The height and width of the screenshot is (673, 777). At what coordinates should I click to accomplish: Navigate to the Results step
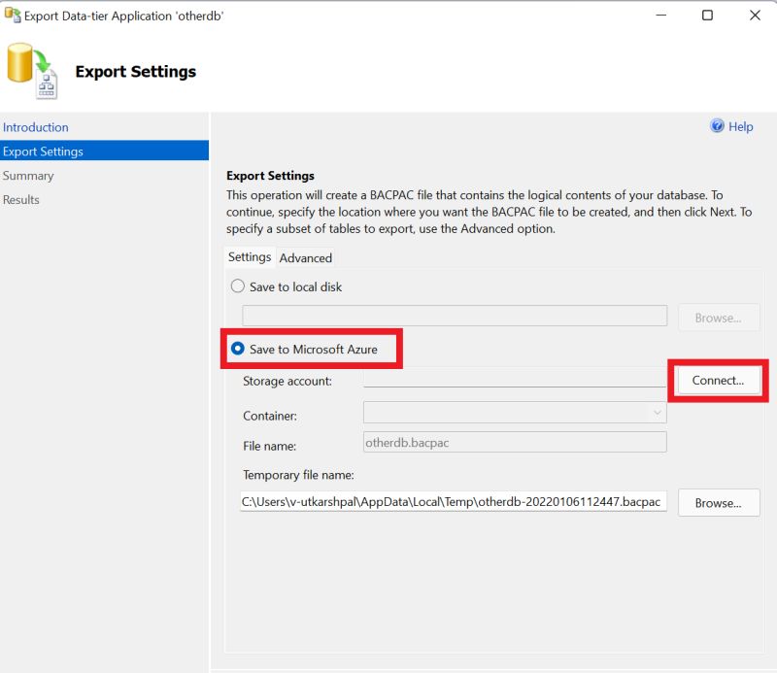(x=23, y=199)
